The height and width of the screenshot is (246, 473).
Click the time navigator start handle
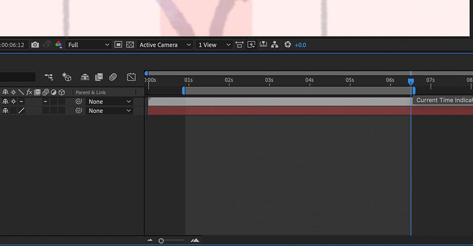point(146,73)
